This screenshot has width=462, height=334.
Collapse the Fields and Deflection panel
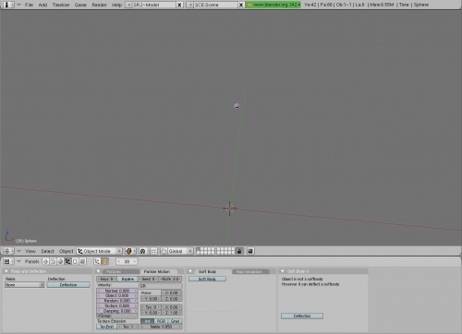6,271
